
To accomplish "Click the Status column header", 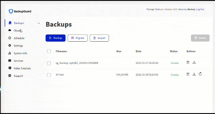I will (x=174, y=51).
